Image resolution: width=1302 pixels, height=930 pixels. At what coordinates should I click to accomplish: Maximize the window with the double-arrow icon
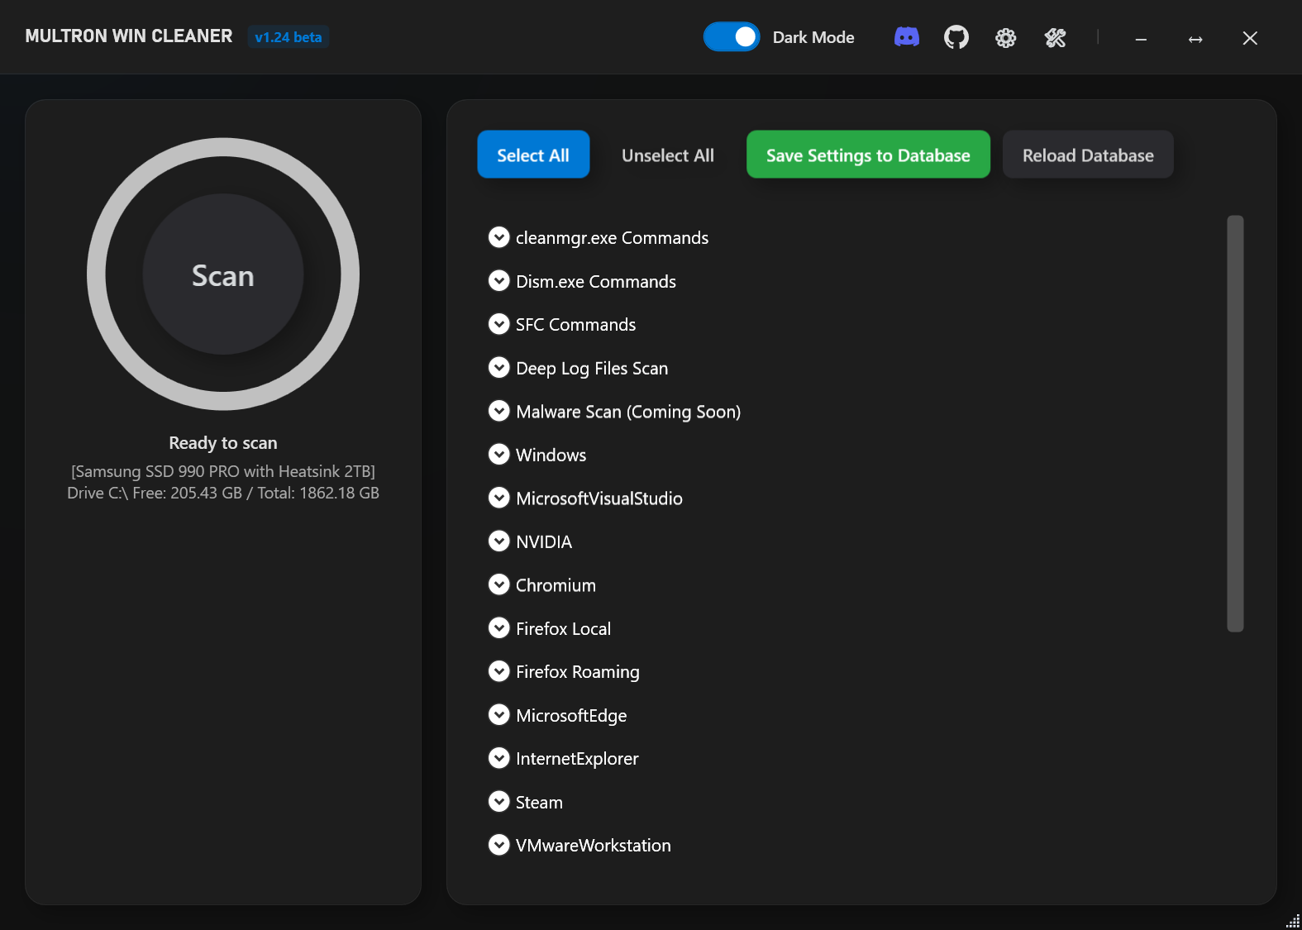(x=1195, y=38)
